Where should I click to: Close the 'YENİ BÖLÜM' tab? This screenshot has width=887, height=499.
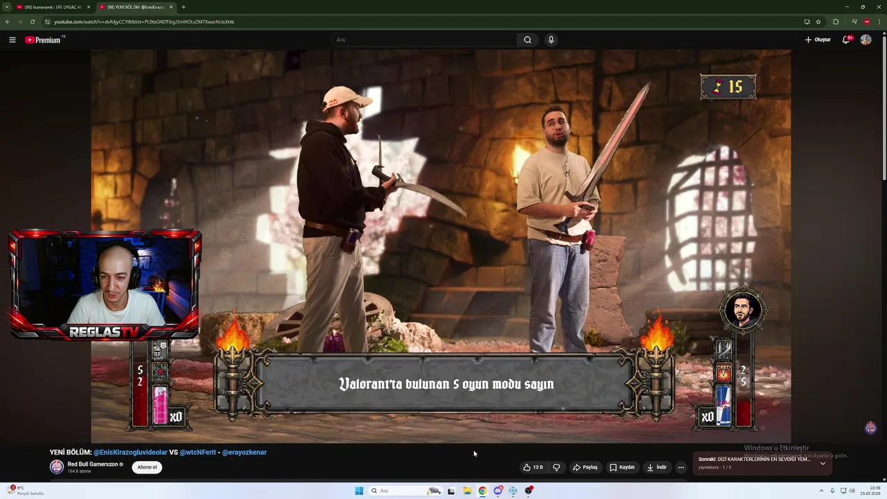(x=171, y=7)
